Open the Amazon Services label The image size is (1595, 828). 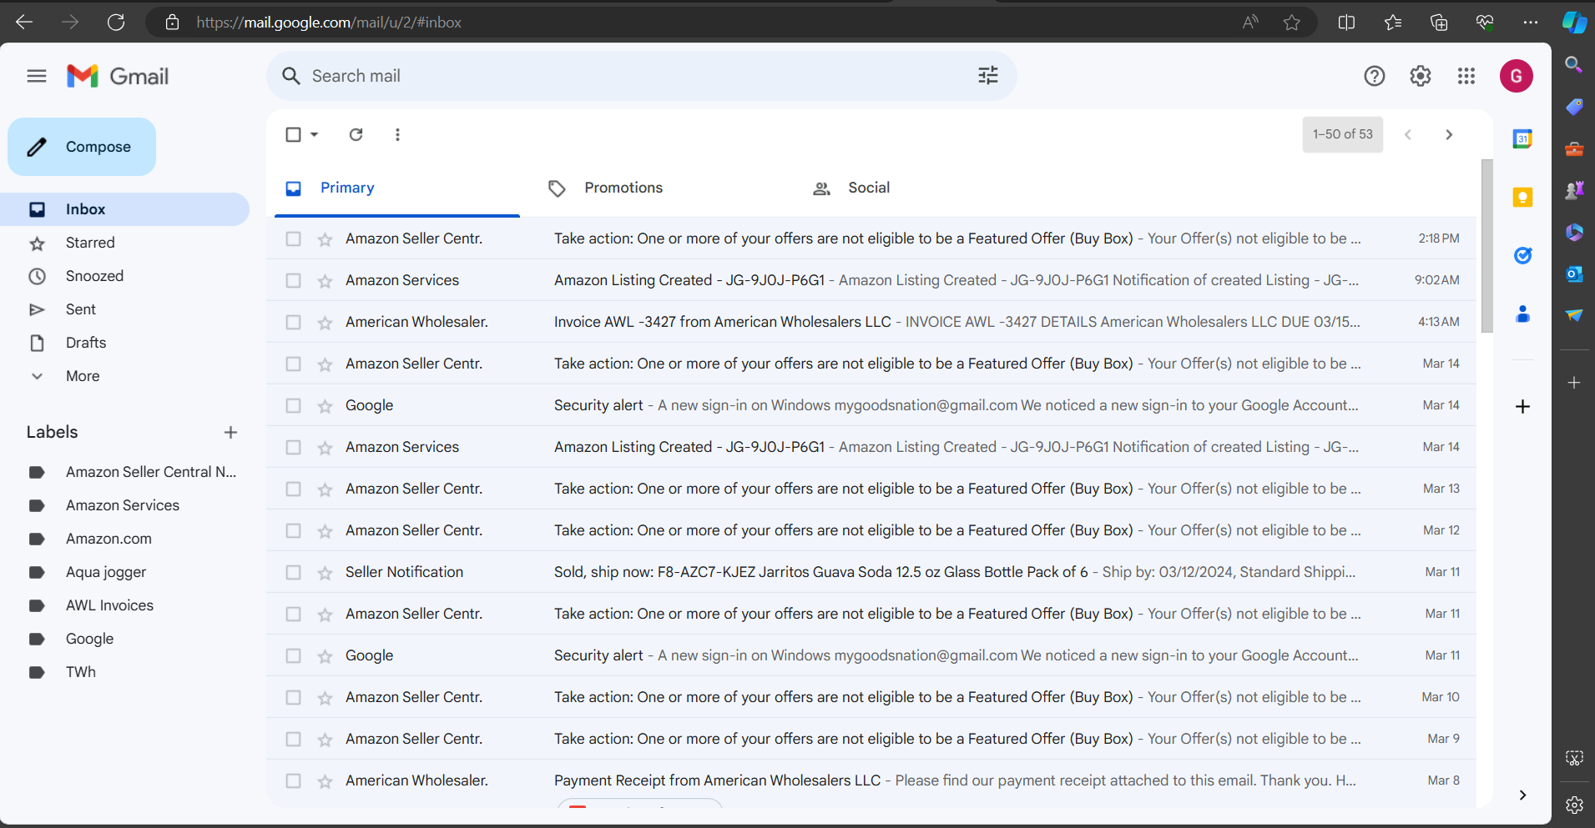tap(123, 505)
